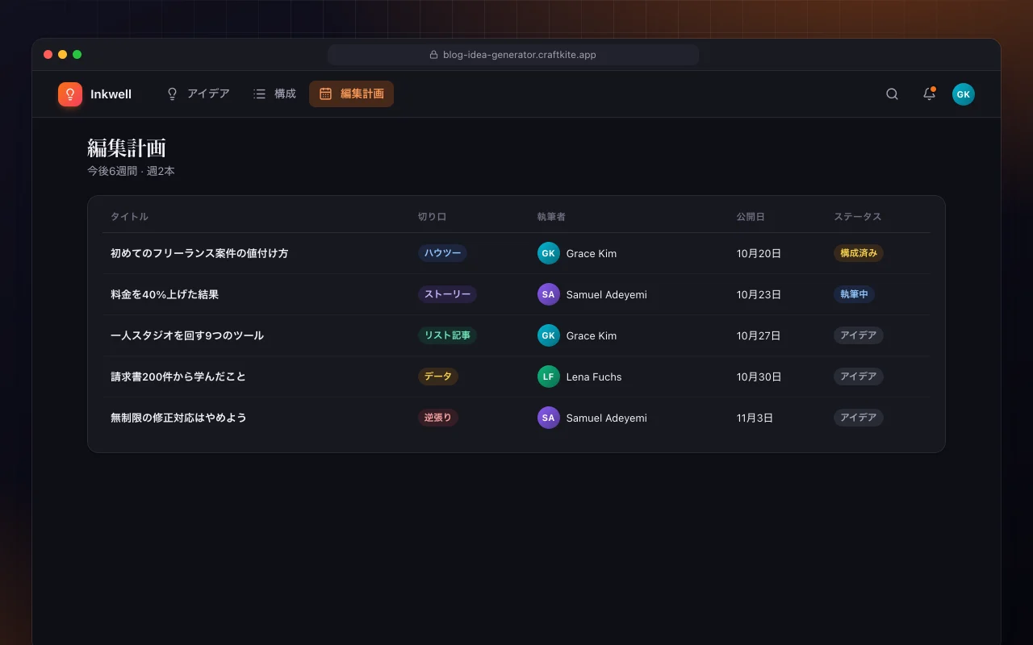Screen dimensions: 1033x645
Task: Switch to the アイデア tab
Action: (198, 94)
